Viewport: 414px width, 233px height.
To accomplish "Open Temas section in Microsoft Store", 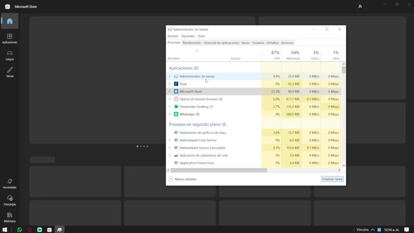I will coord(10,72).
